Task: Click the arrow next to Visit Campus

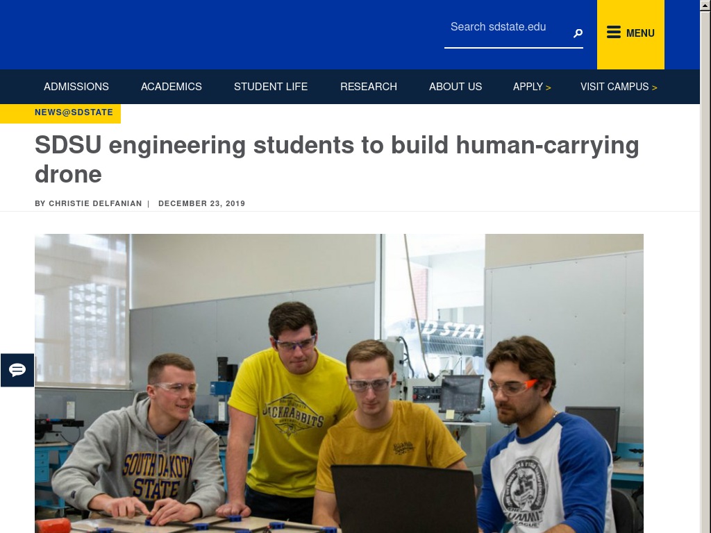Action: pyautogui.click(x=654, y=87)
